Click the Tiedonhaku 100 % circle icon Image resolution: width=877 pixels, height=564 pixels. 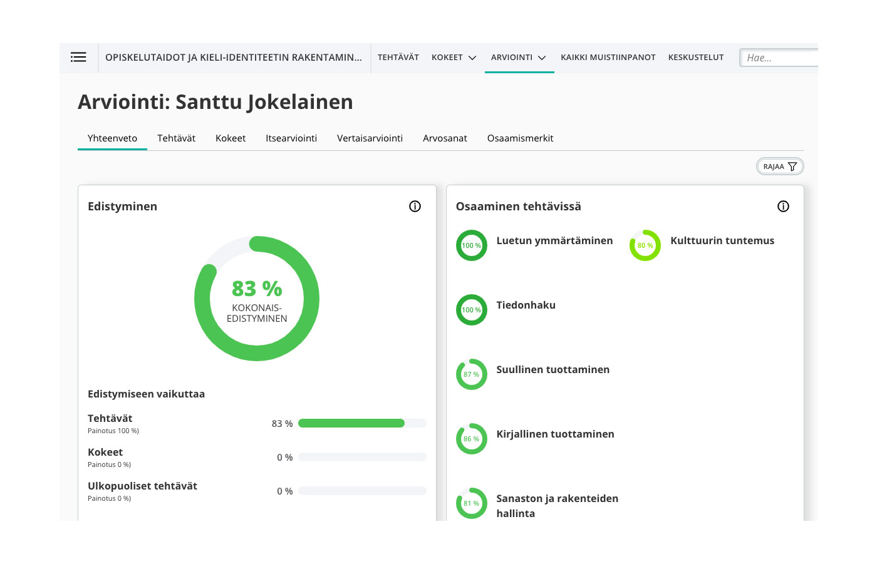point(471,310)
